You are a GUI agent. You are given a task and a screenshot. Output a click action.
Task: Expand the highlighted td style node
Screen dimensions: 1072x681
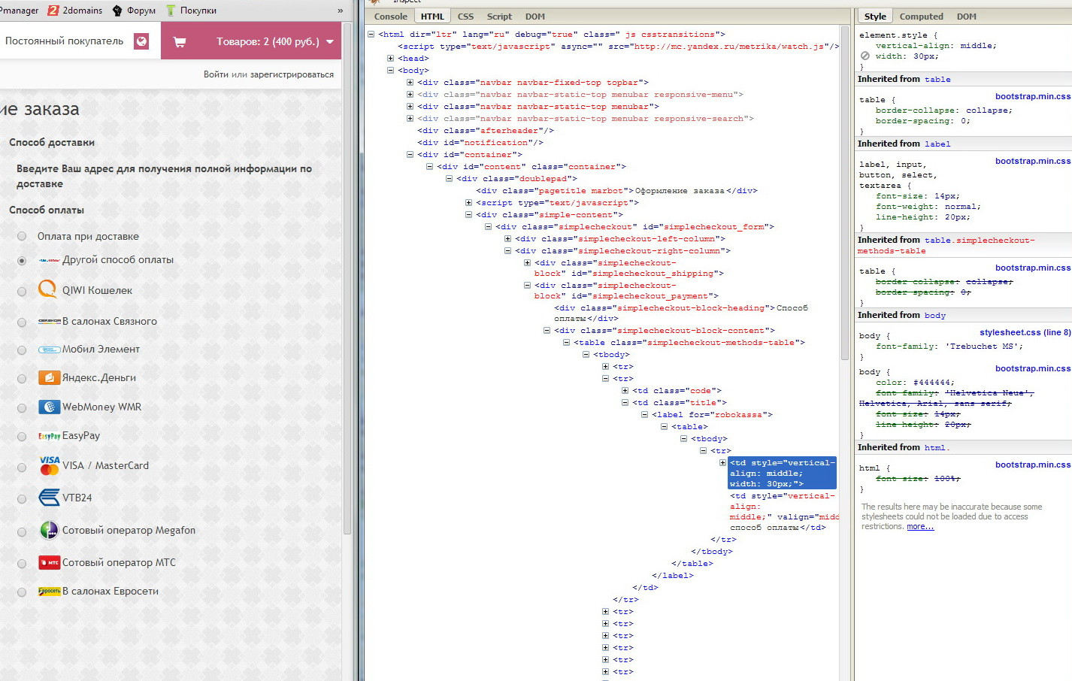click(x=722, y=463)
